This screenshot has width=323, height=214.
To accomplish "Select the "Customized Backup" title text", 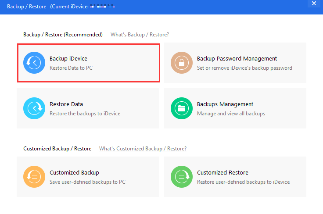I will click(x=74, y=173).
